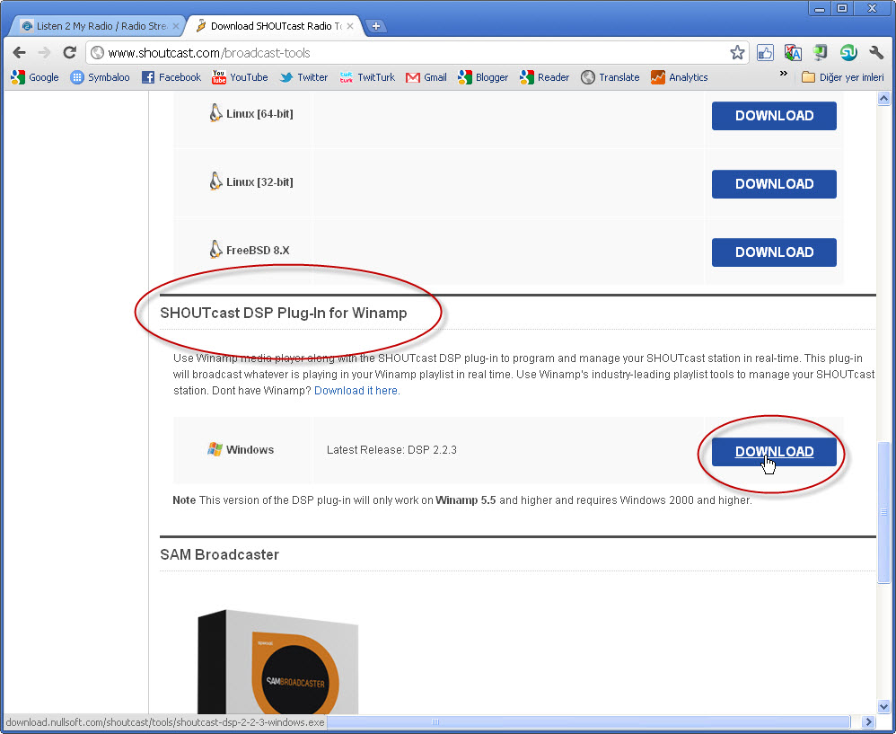Click the browser forward arrow
The height and width of the screenshot is (734, 896).
pyautogui.click(x=44, y=53)
